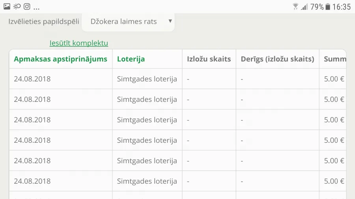Sort by Apmaksas apstiprinājums column header
The height and width of the screenshot is (199, 355).
(60, 59)
